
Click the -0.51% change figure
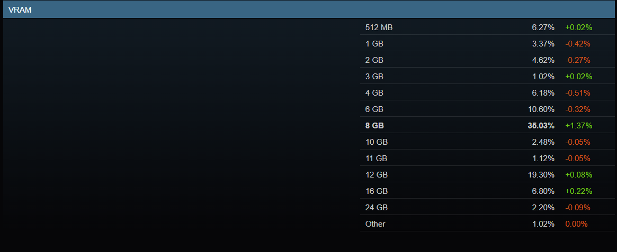(578, 93)
